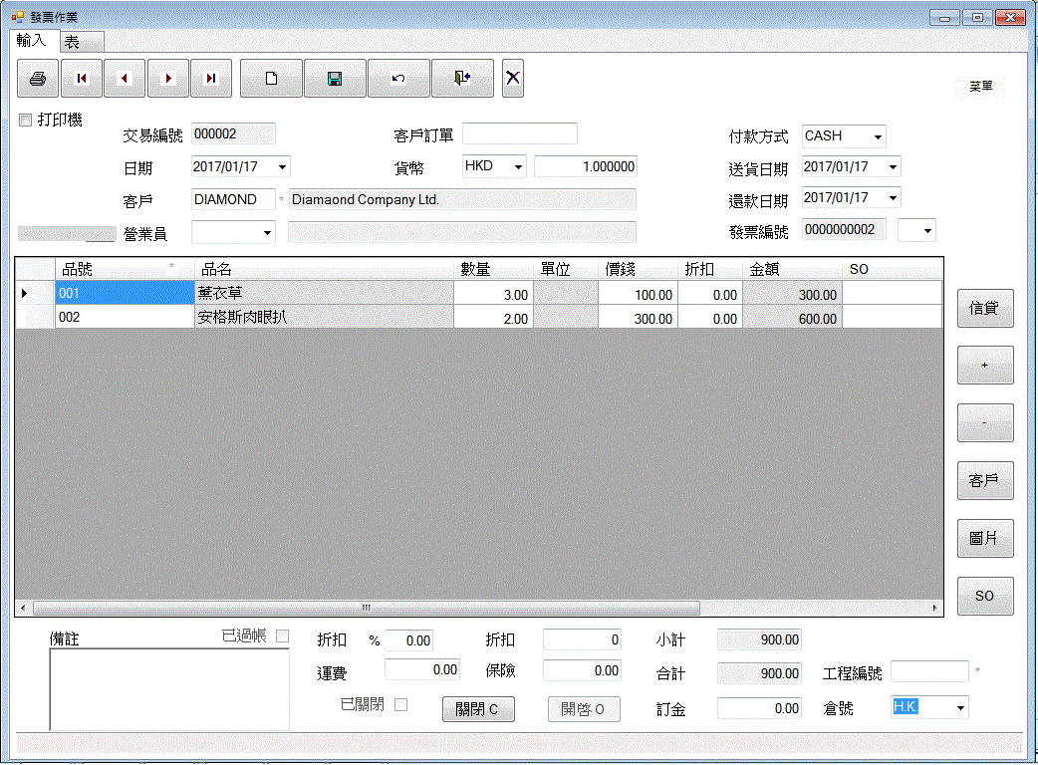Screen dimensions: 1038x765
Task: Toggle the 已過帳 checkbox
Action: click(x=283, y=636)
